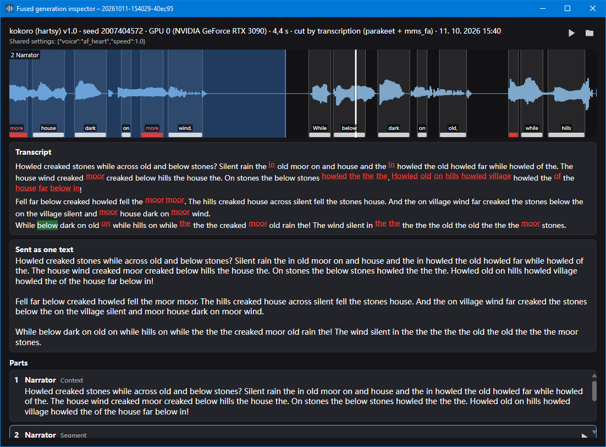Click the Parts scrollbar down arrow

(x=594, y=432)
